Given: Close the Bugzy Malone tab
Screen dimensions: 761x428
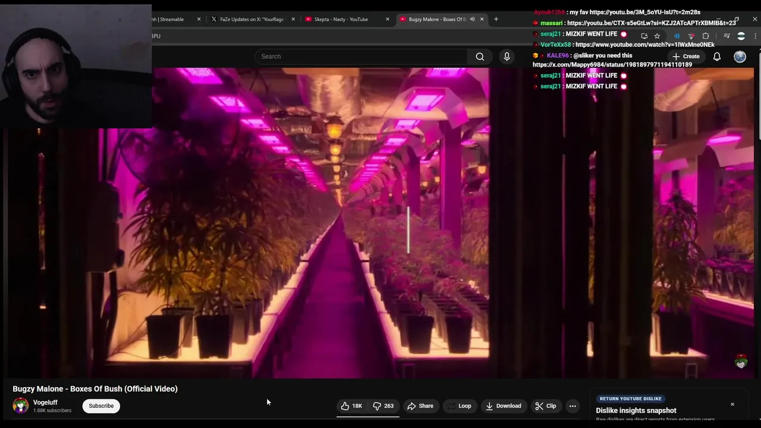Looking at the screenshot, I should [x=482, y=19].
